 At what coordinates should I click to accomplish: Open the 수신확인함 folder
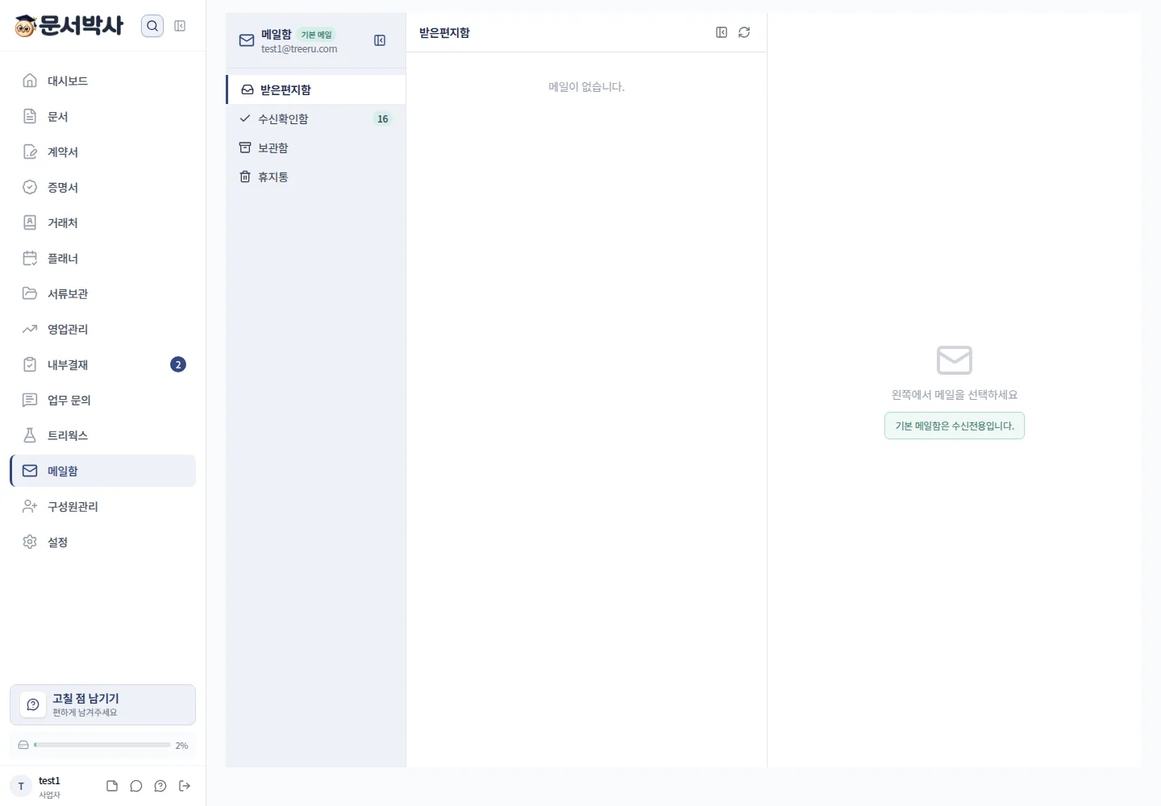(316, 118)
